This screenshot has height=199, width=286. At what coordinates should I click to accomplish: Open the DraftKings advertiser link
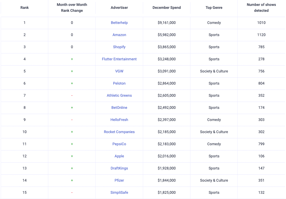tap(119, 168)
